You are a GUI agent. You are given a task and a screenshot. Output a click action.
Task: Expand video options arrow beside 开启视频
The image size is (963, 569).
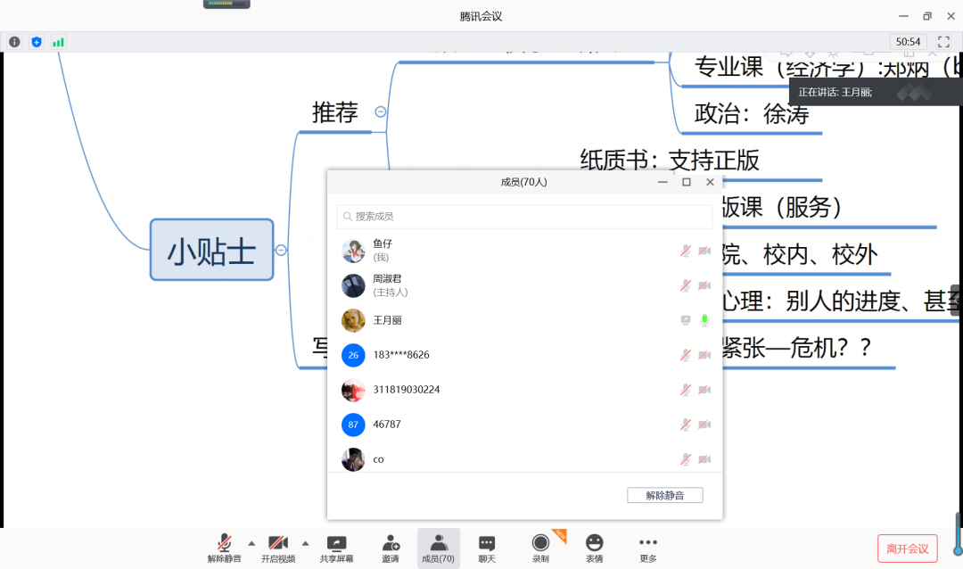click(305, 542)
